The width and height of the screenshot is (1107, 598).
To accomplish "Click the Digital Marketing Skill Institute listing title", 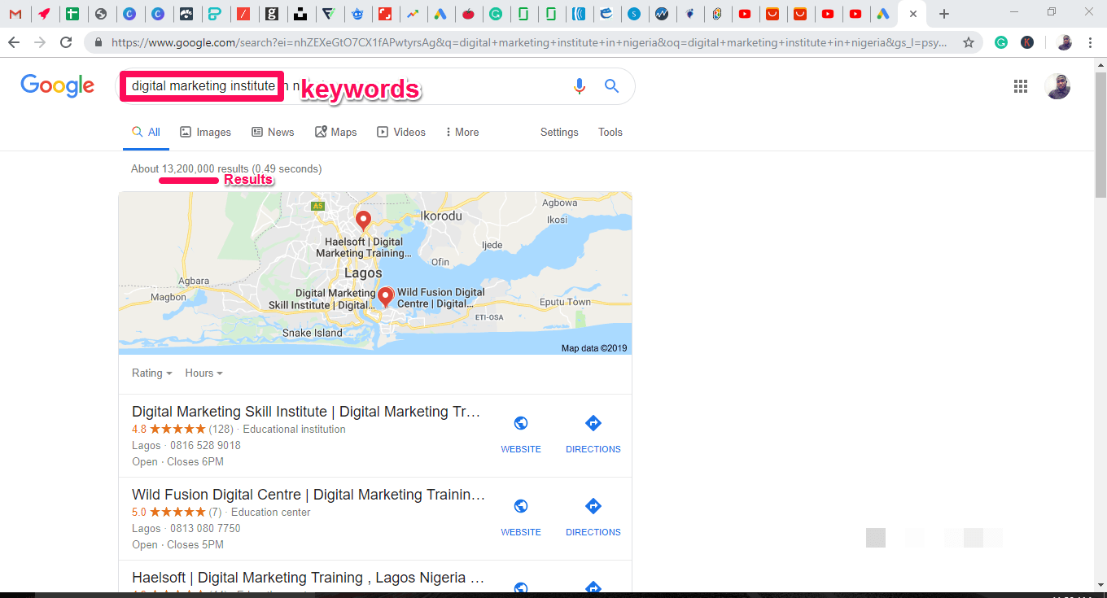I will pos(305,412).
